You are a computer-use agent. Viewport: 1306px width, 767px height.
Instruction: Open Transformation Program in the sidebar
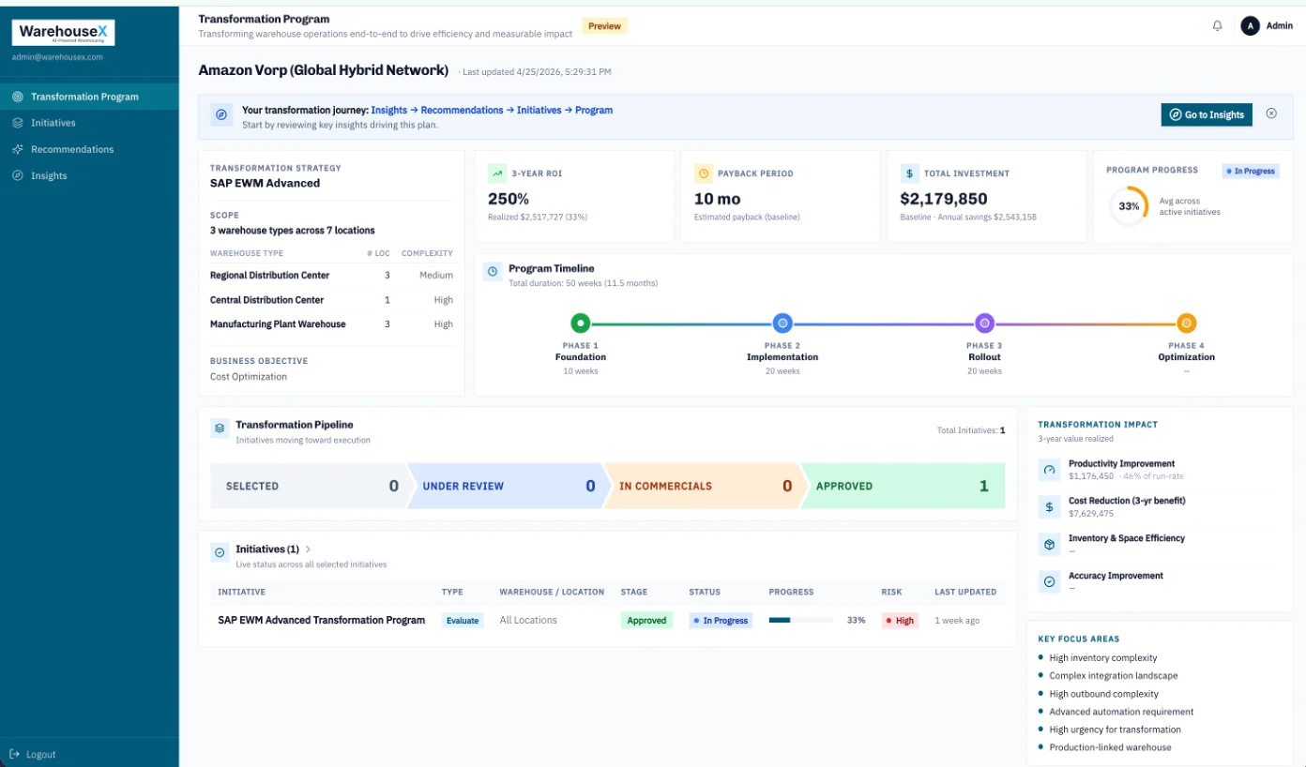[x=89, y=97]
